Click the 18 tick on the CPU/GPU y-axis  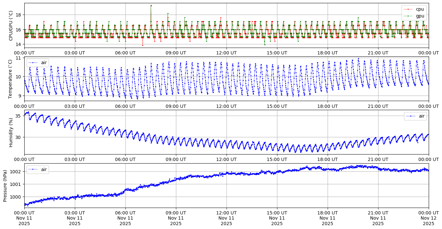tap(18, 15)
